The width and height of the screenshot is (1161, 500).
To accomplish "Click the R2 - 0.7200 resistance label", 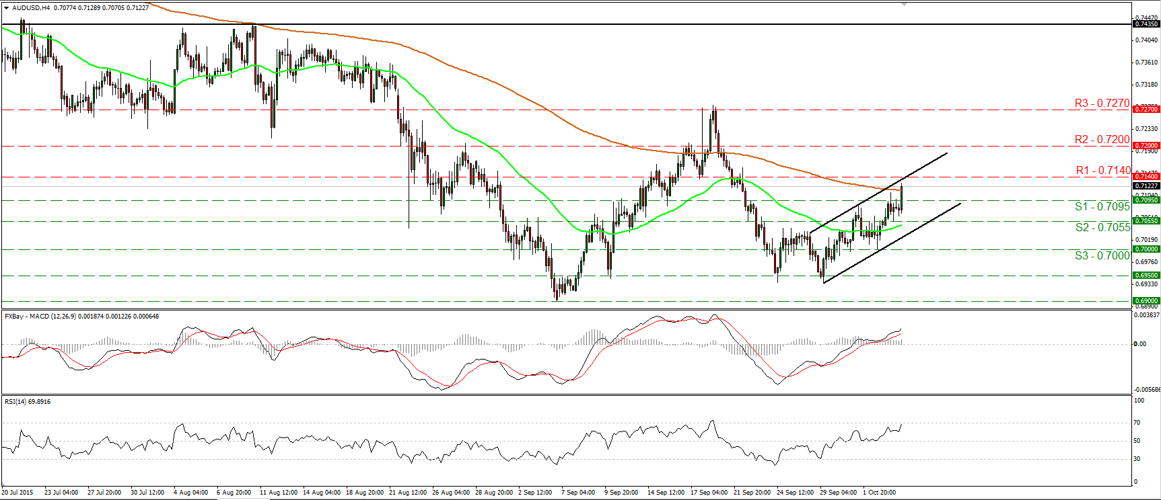I will tap(1102, 139).
